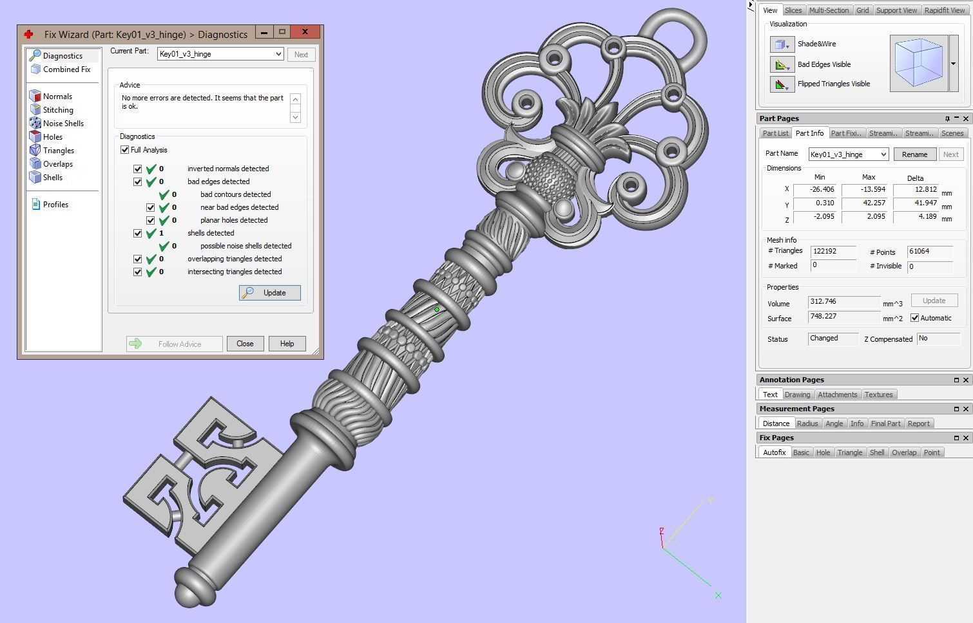
Task: Toggle the Bad Edges Visible icon
Action: coord(782,65)
